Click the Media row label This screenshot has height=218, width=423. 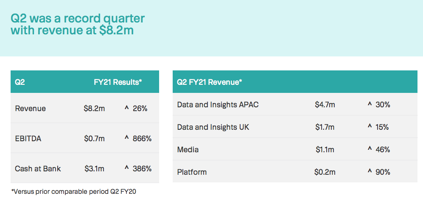click(188, 149)
